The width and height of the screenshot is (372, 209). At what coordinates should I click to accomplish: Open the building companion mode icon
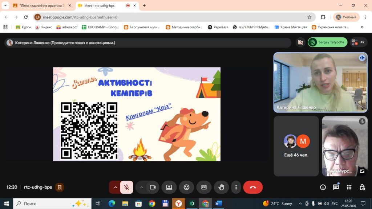[60, 187]
